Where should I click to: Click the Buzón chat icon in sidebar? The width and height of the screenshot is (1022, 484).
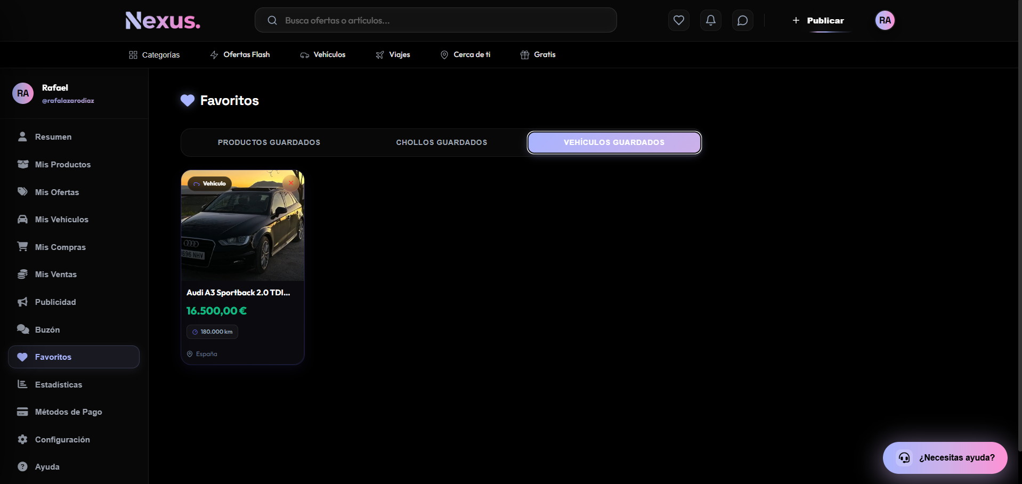[22, 329]
